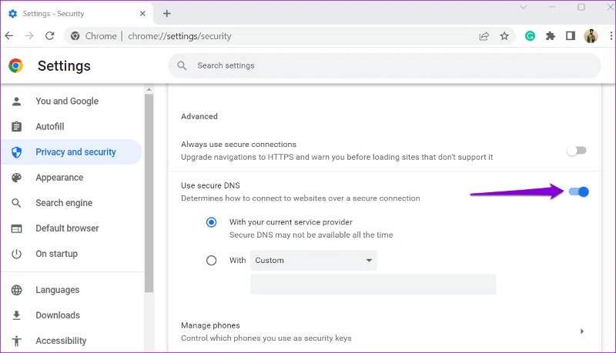Open the Grammarly extension icon
Viewport: 616px width, 353px height.
(530, 36)
